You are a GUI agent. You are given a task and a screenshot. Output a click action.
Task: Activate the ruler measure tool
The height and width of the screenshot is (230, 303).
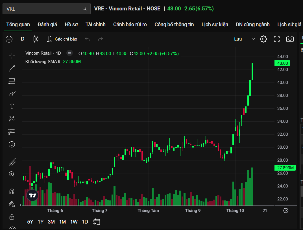12,162
